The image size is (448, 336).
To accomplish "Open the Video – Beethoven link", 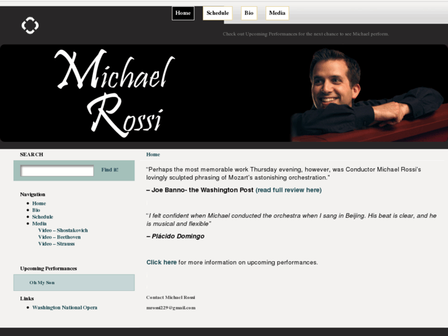I will pyautogui.click(x=59, y=237).
